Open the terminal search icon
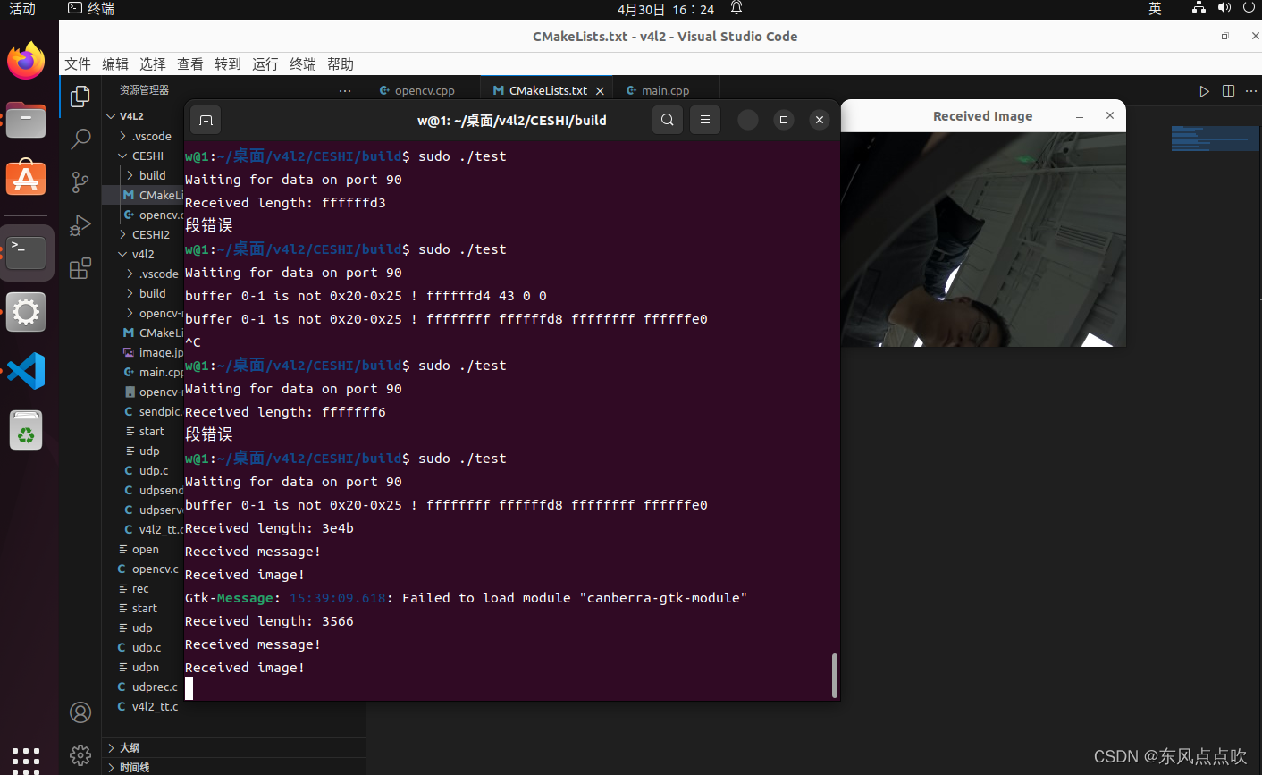The height and width of the screenshot is (775, 1262). coord(667,119)
